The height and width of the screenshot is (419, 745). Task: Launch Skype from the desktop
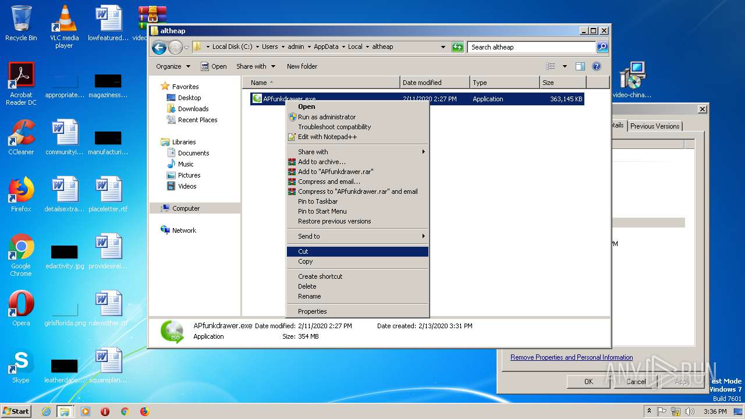pyautogui.click(x=21, y=365)
